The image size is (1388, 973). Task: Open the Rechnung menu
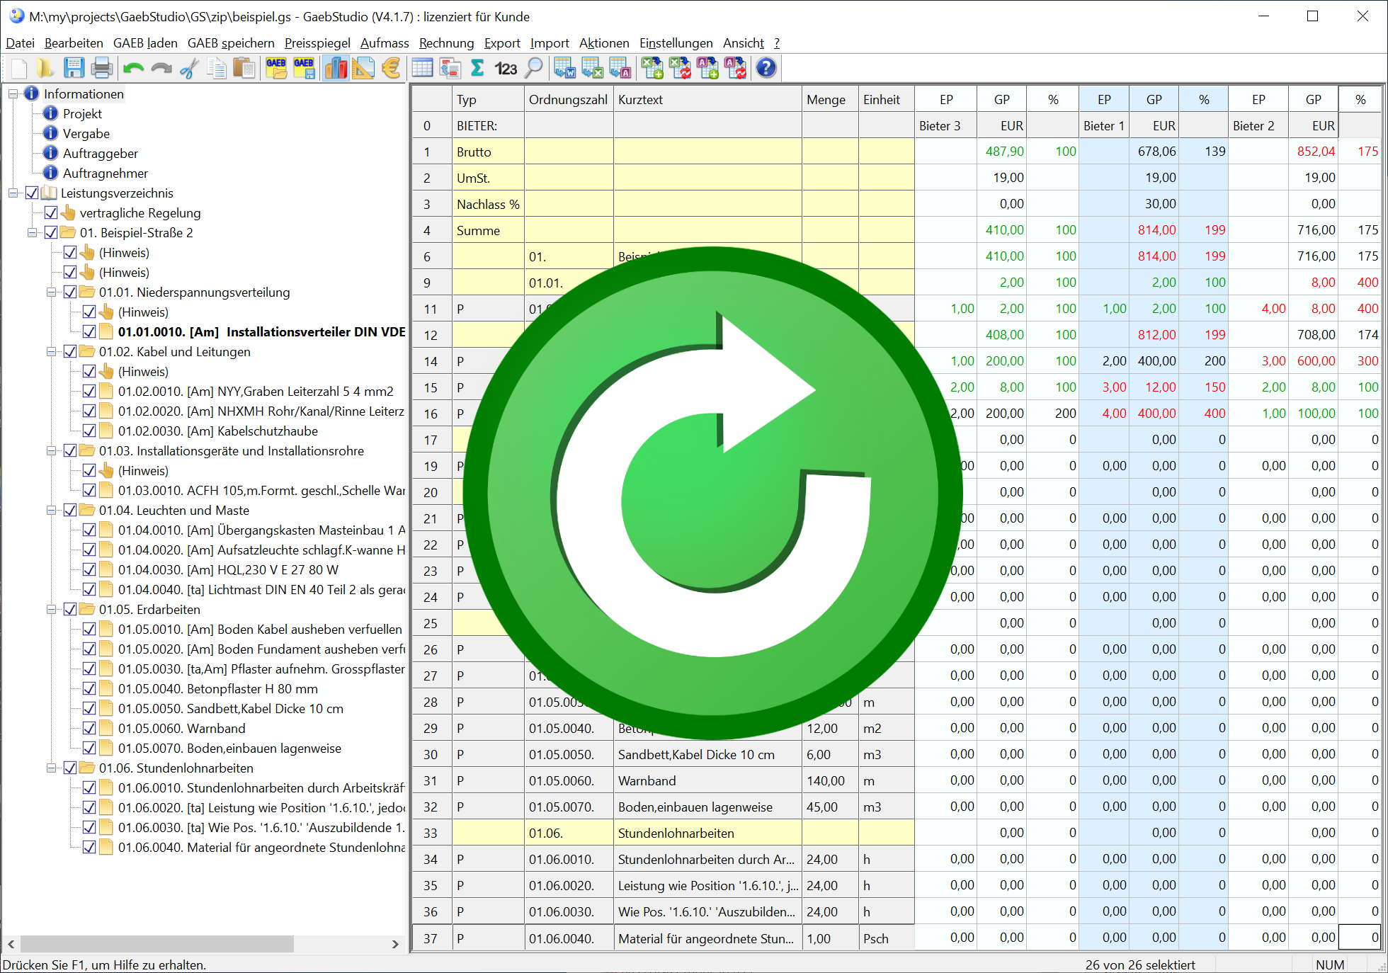tap(446, 43)
